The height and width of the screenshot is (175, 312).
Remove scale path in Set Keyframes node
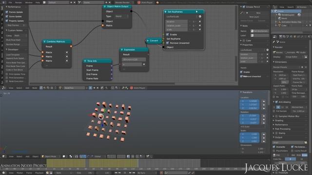200,30
